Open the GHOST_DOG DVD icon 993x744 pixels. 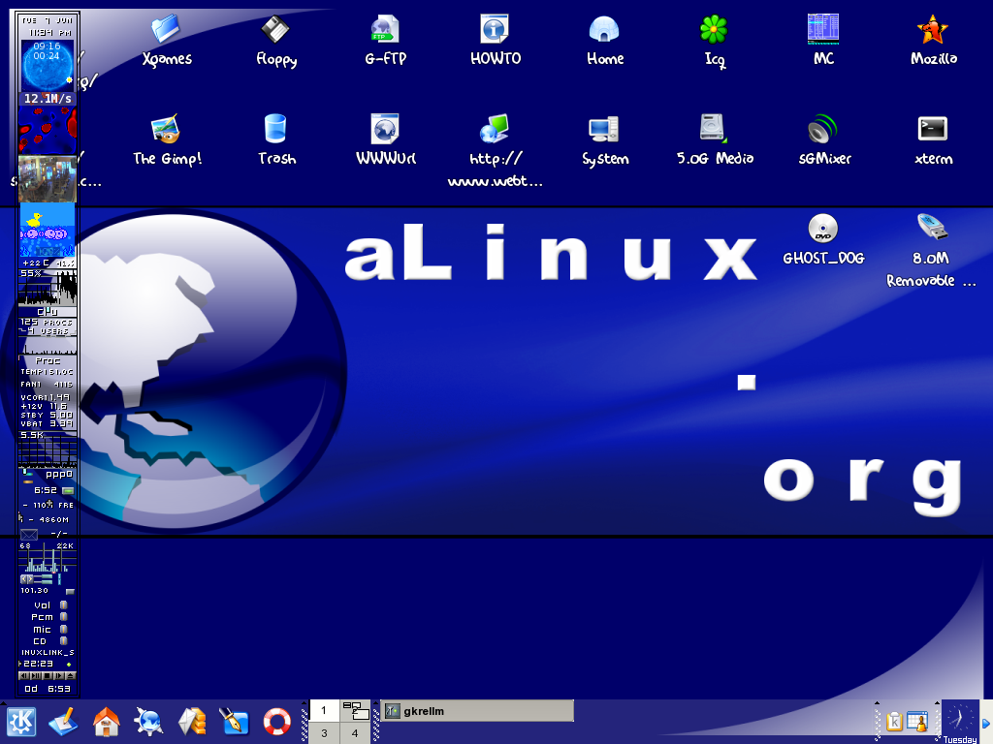(x=823, y=229)
